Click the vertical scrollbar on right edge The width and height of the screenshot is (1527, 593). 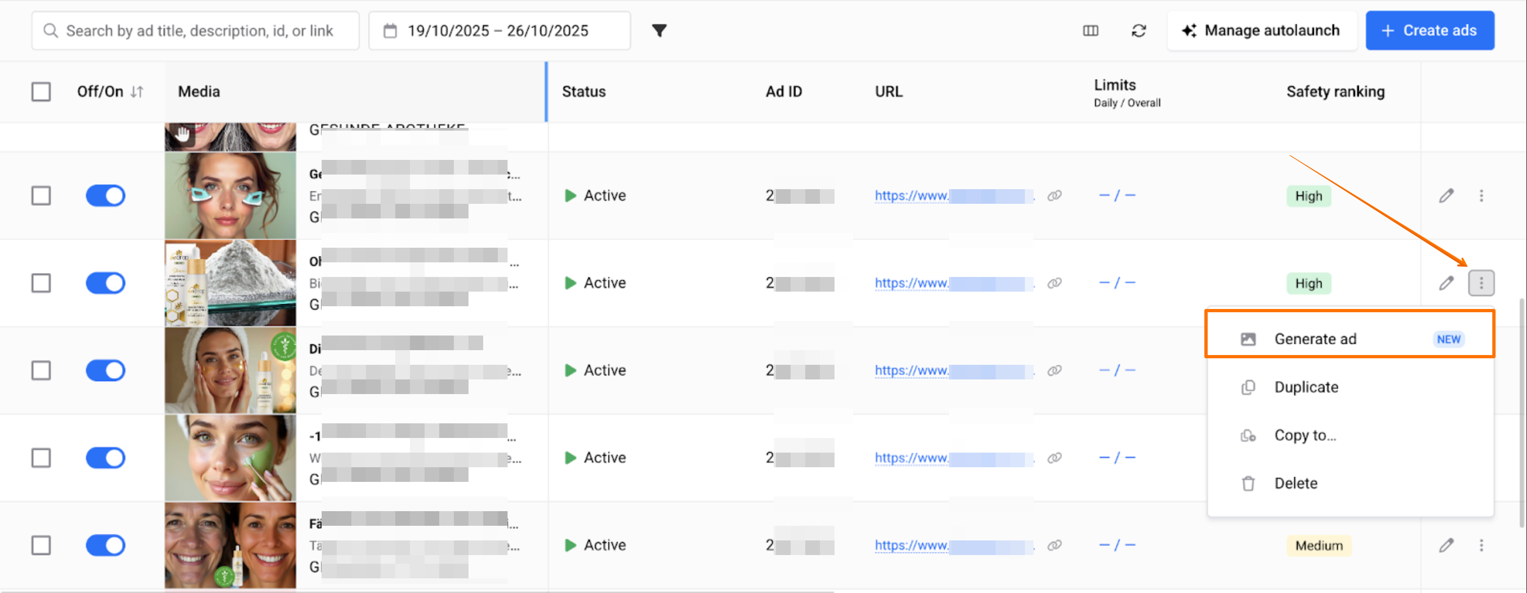1522,415
